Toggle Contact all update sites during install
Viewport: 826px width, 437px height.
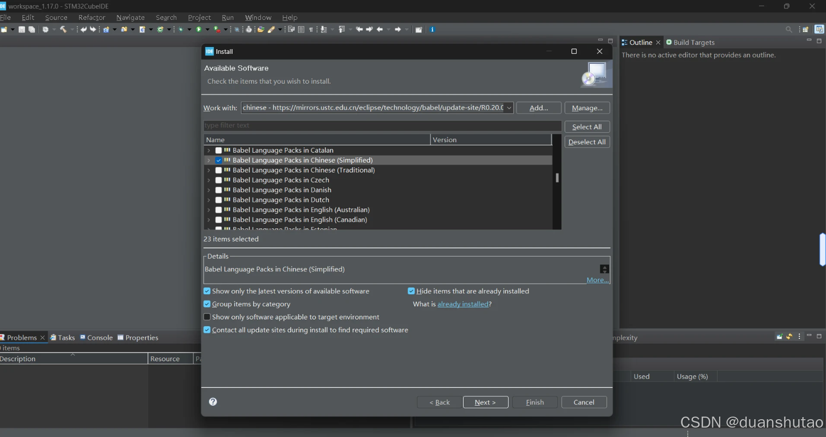[207, 330]
